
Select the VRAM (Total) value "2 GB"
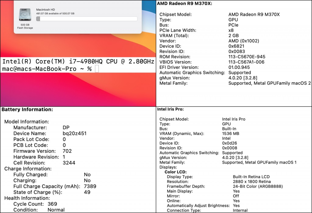234,36
